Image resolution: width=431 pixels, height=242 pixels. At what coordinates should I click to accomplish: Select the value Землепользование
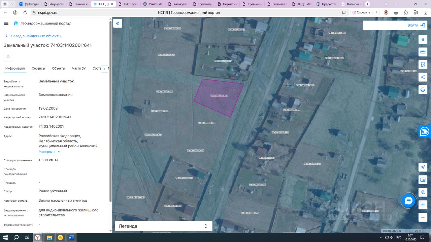click(x=56, y=95)
